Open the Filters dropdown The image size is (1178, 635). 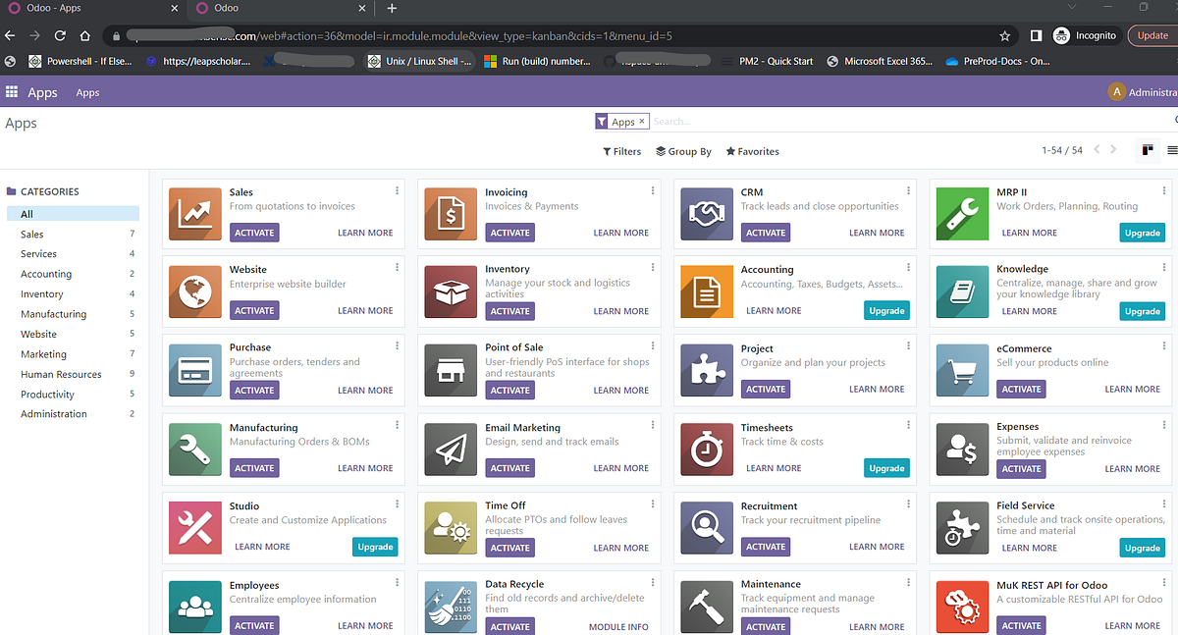click(x=621, y=151)
